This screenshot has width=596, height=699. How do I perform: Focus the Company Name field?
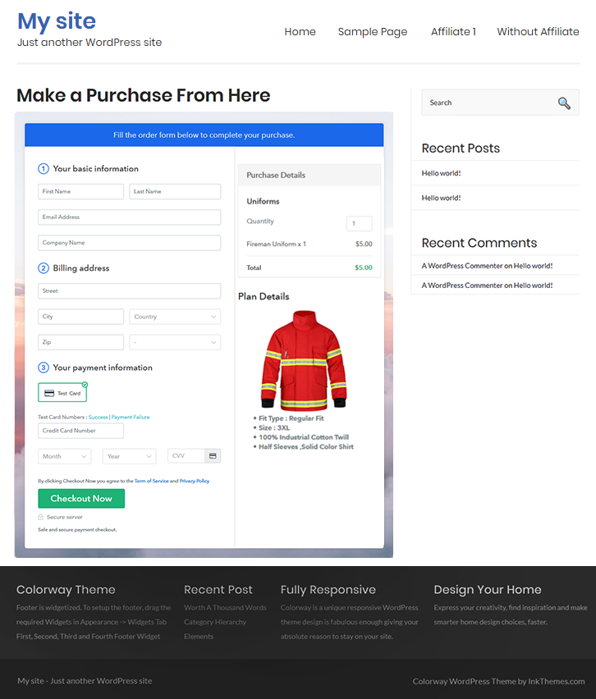(x=130, y=243)
